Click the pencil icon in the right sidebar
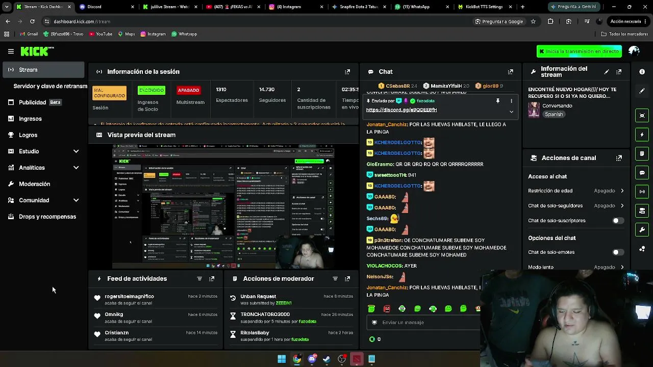Image resolution: width=653 pixels, height=367 pixels. [x=642, y=91]
